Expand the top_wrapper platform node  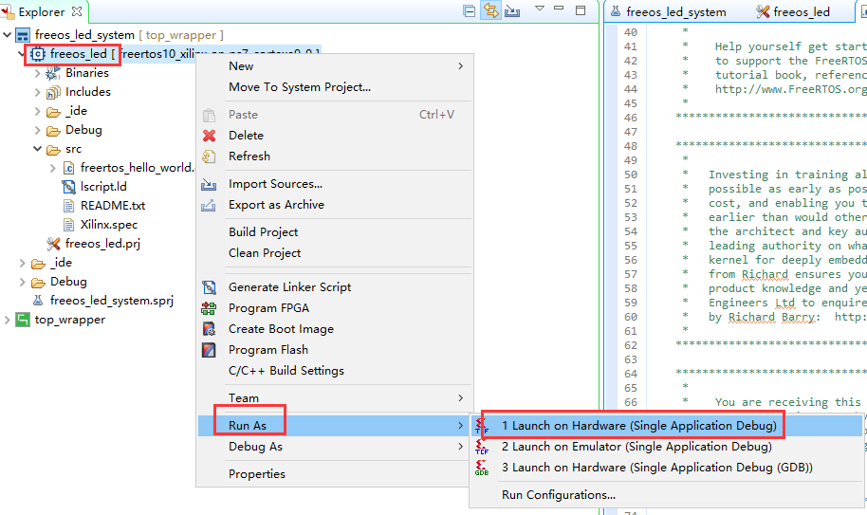tap(8, 320)
